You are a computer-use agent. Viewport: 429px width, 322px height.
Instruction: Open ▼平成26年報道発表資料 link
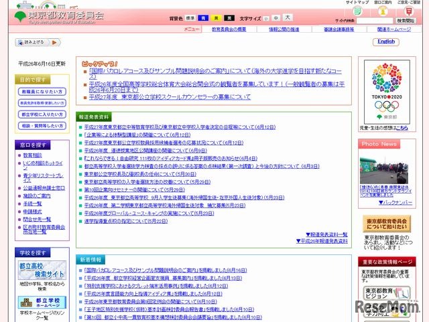[322, 241]
